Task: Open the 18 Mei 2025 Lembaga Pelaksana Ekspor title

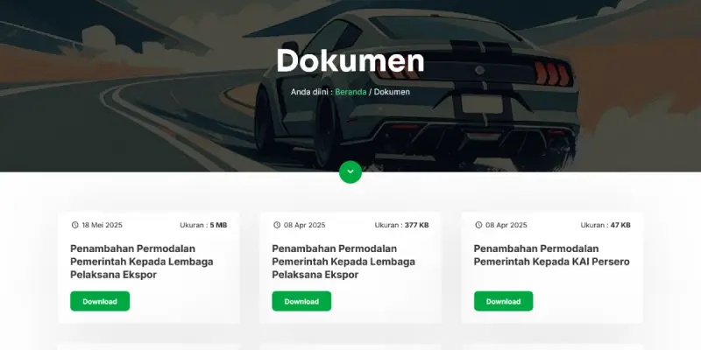Action: coord(141,262)
